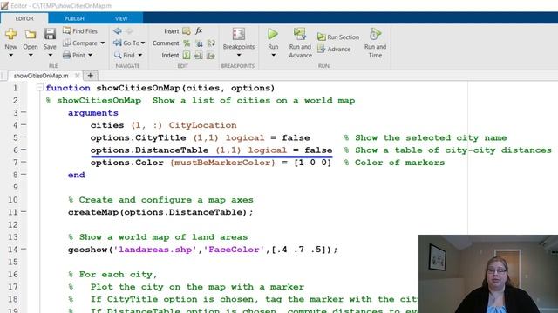This screenshot has height=313, width=558.
Task: Set breakpoint on line 6 dash
Action: 24,150
